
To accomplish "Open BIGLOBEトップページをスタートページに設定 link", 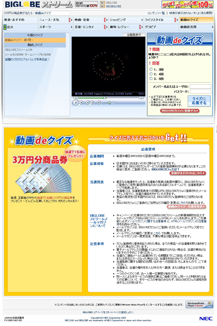I will tap(108, 312).
